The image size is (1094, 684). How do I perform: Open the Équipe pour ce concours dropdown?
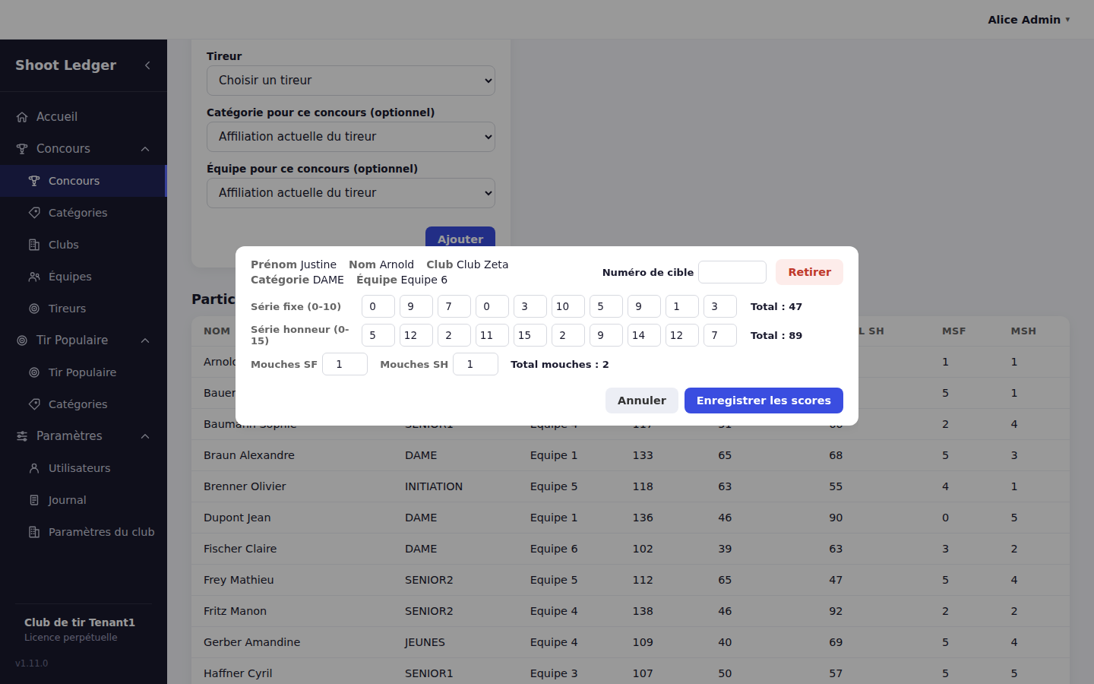pos(351,193)
